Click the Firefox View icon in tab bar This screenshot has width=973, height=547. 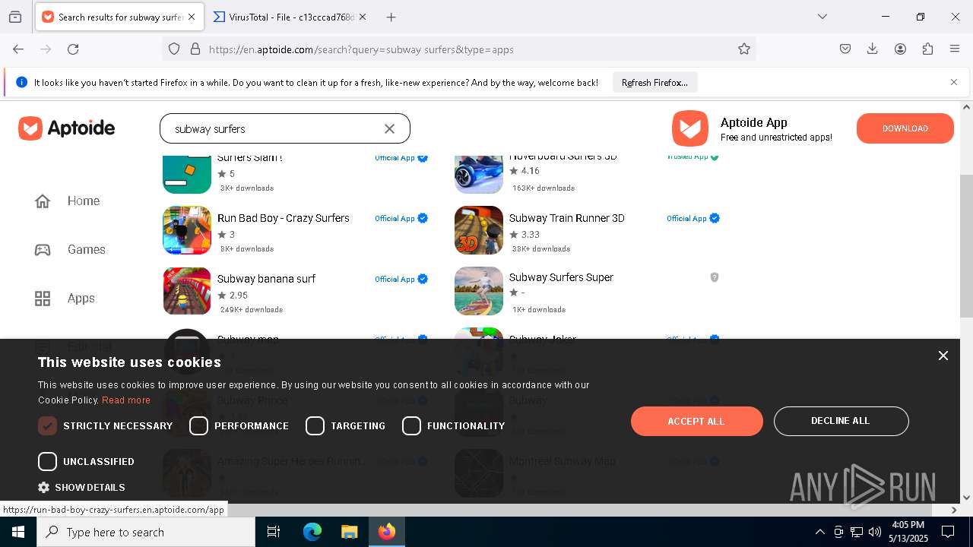(15, 17)
